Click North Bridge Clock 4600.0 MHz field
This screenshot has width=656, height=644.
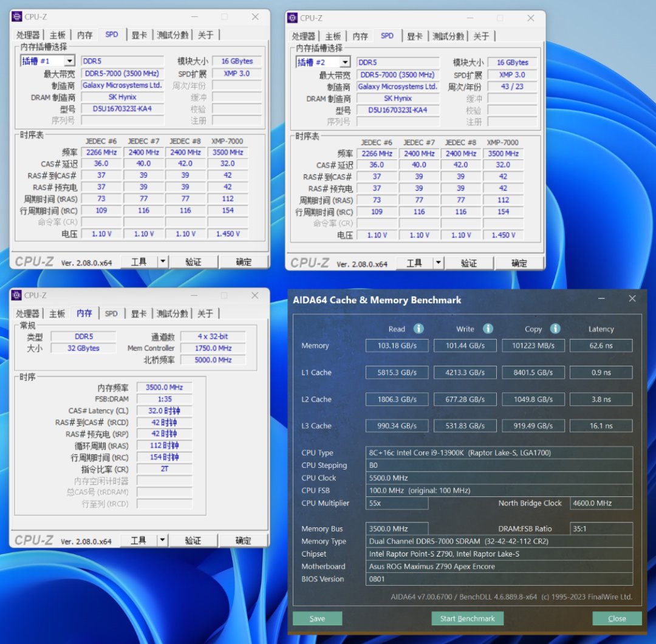click(601, 503)
